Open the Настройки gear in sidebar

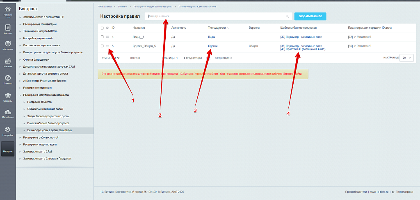click(x=7, y=131)
